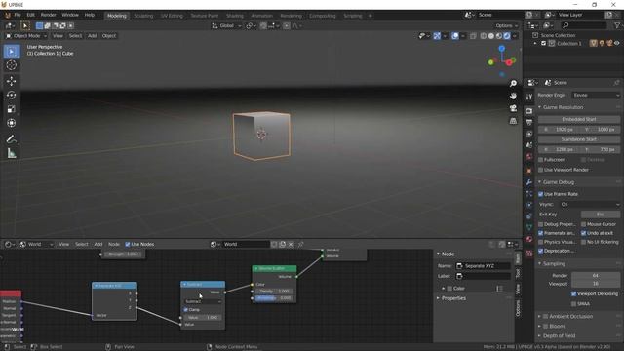Activate the Select Box tool
The image size is (624, 351).
pyautogui.click(x=12, y=52)
